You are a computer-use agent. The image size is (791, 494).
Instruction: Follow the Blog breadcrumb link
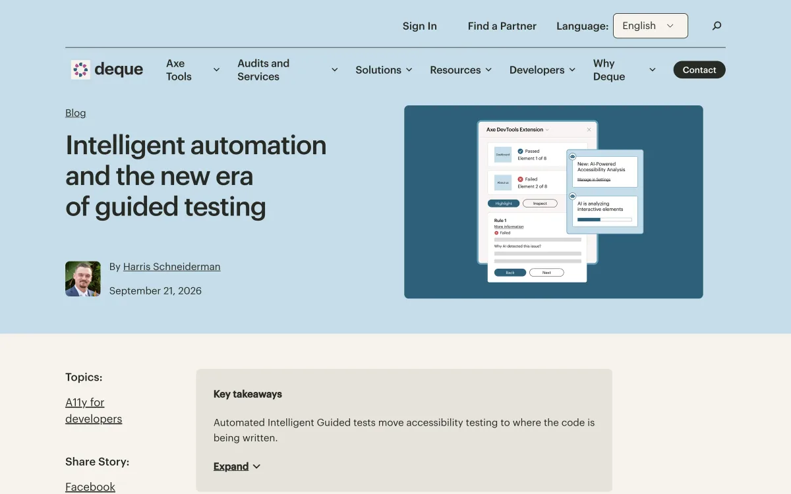(x=76, y=113)
